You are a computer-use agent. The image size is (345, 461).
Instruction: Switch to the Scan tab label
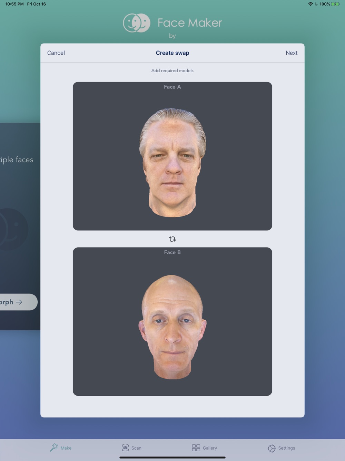tap(136, 448)
